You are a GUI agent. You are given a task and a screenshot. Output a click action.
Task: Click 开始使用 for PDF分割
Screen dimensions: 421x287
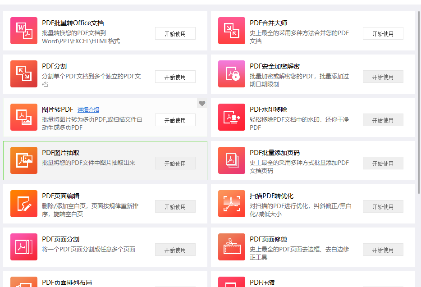pos(175,77)
